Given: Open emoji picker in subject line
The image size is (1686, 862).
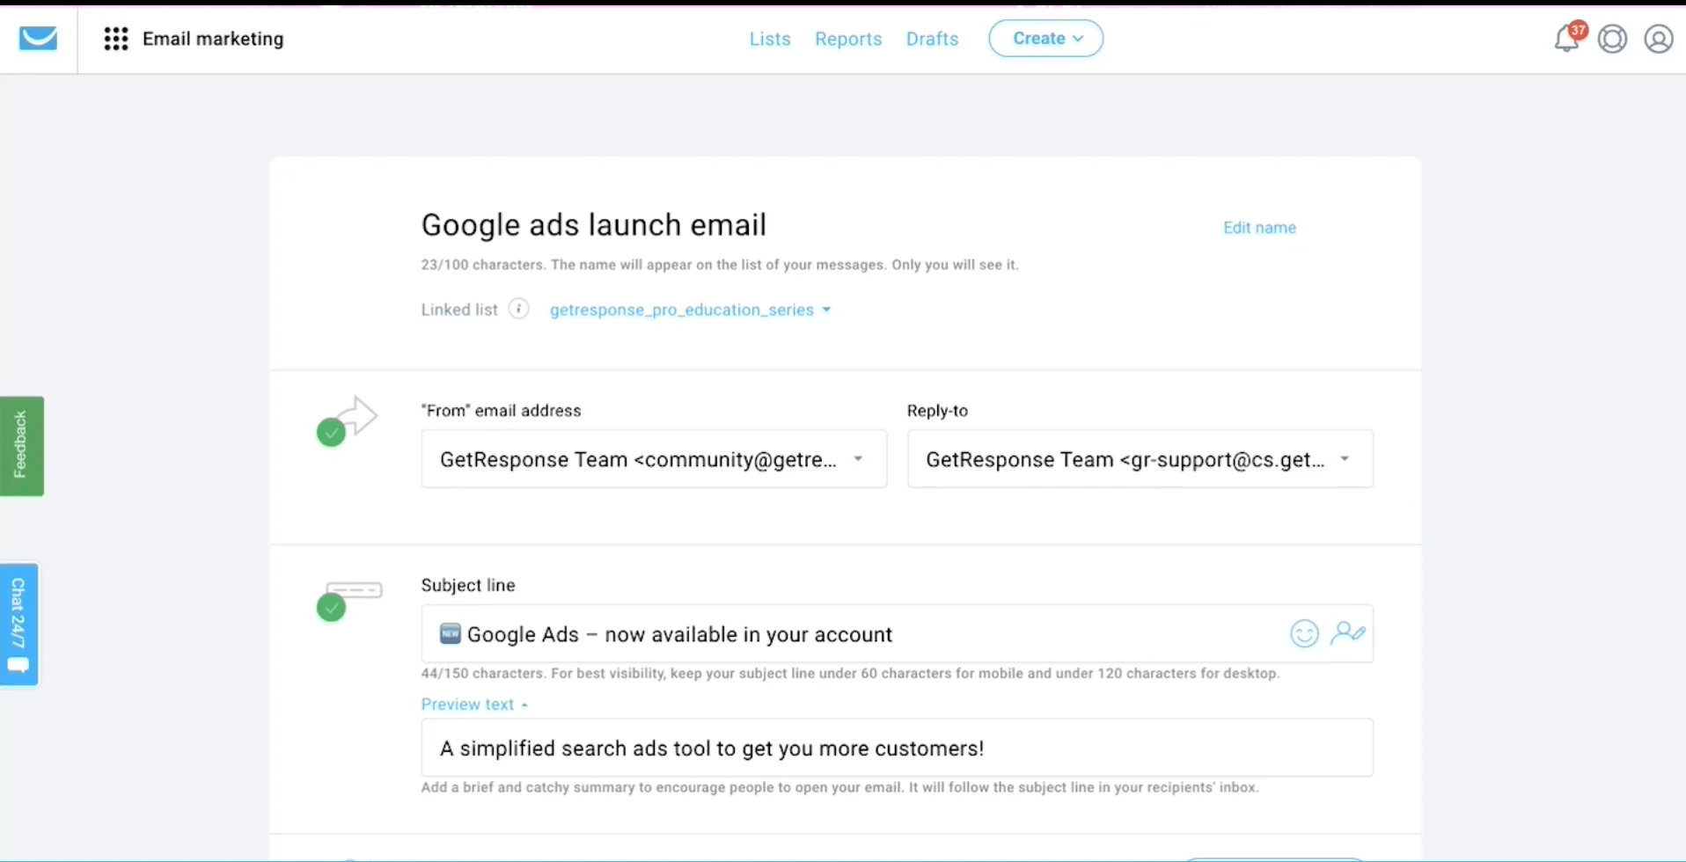Looking at the screenshot, I should pos(1304,633).
